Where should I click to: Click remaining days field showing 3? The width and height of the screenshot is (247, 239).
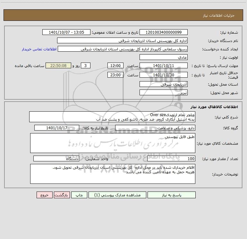[86, 65]
